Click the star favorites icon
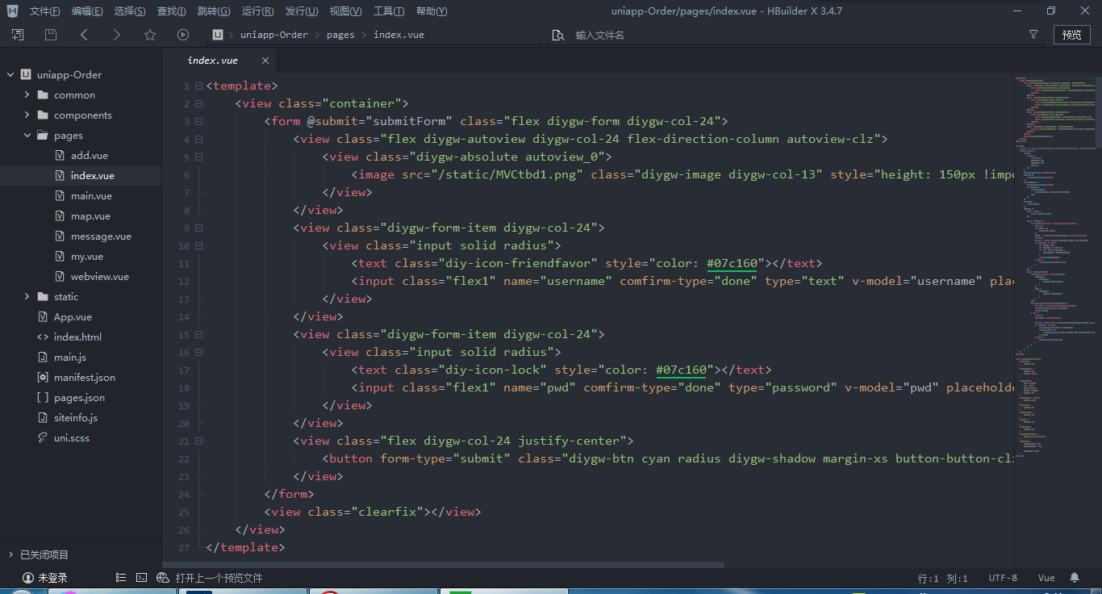Viewport: 1102px width, 594px height. [x=150, y=35]
